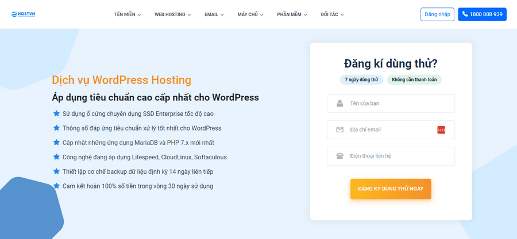Expand the TÊN MIỀN chevron
Viewport: 517px width, 239px height.
[x=139, y=15]
